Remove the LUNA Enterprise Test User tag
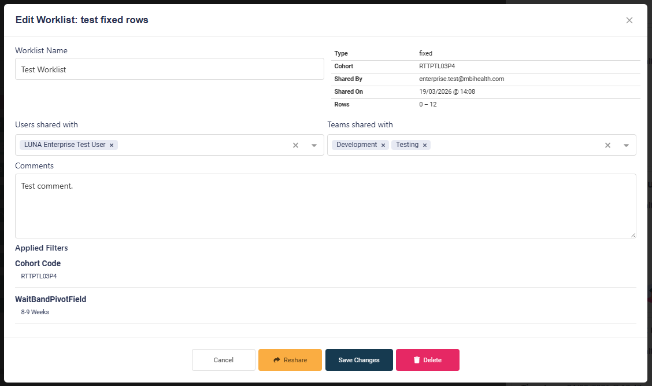Screen dimensions: 652x386 (112, 145)
